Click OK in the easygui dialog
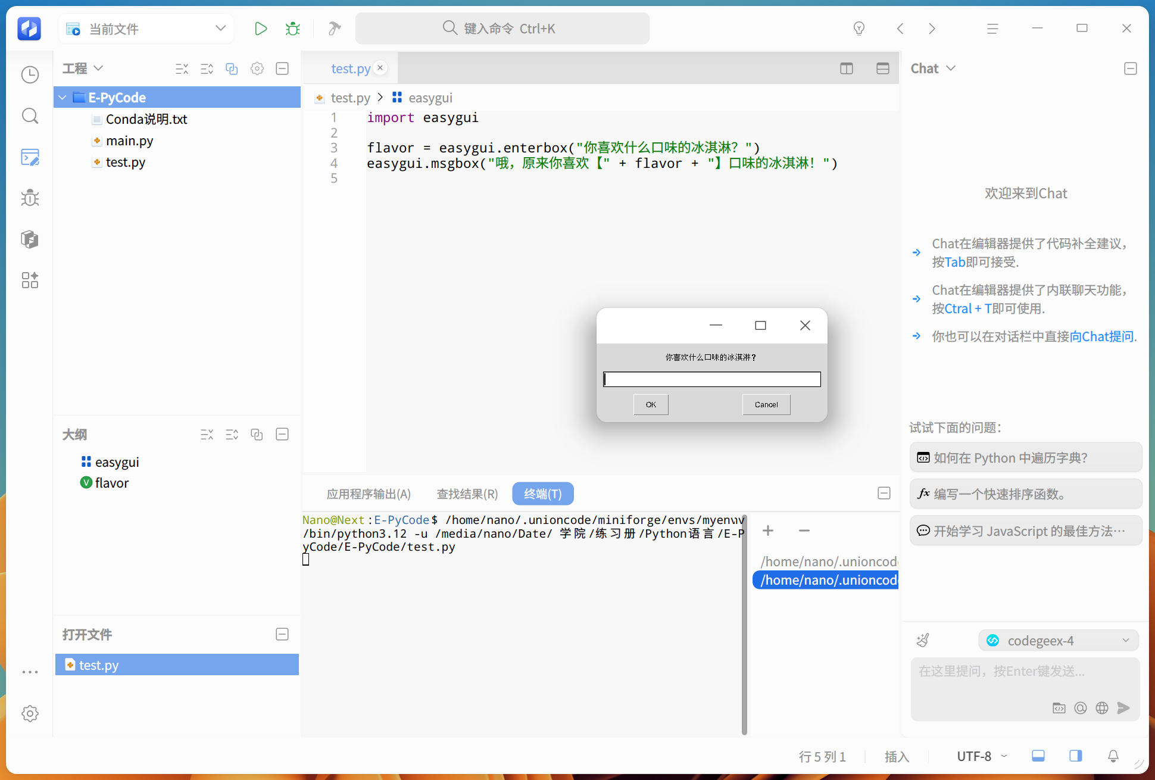The height and width of the screenshot is (780, 1155). point(651,404)
